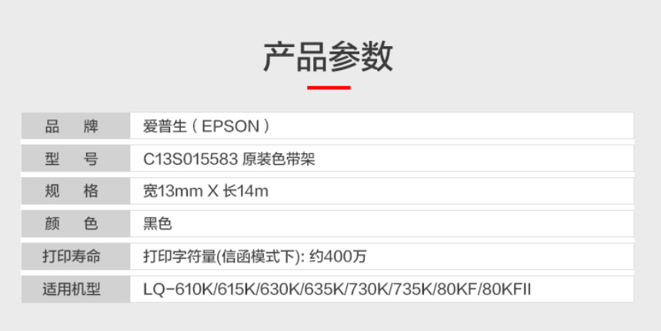Click the red underline below the heading
This screenshot has height=331, width=661.
point(329,88)
